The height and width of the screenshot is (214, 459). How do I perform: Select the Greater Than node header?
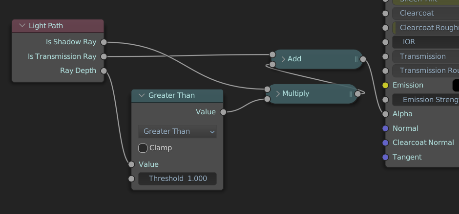177,96
